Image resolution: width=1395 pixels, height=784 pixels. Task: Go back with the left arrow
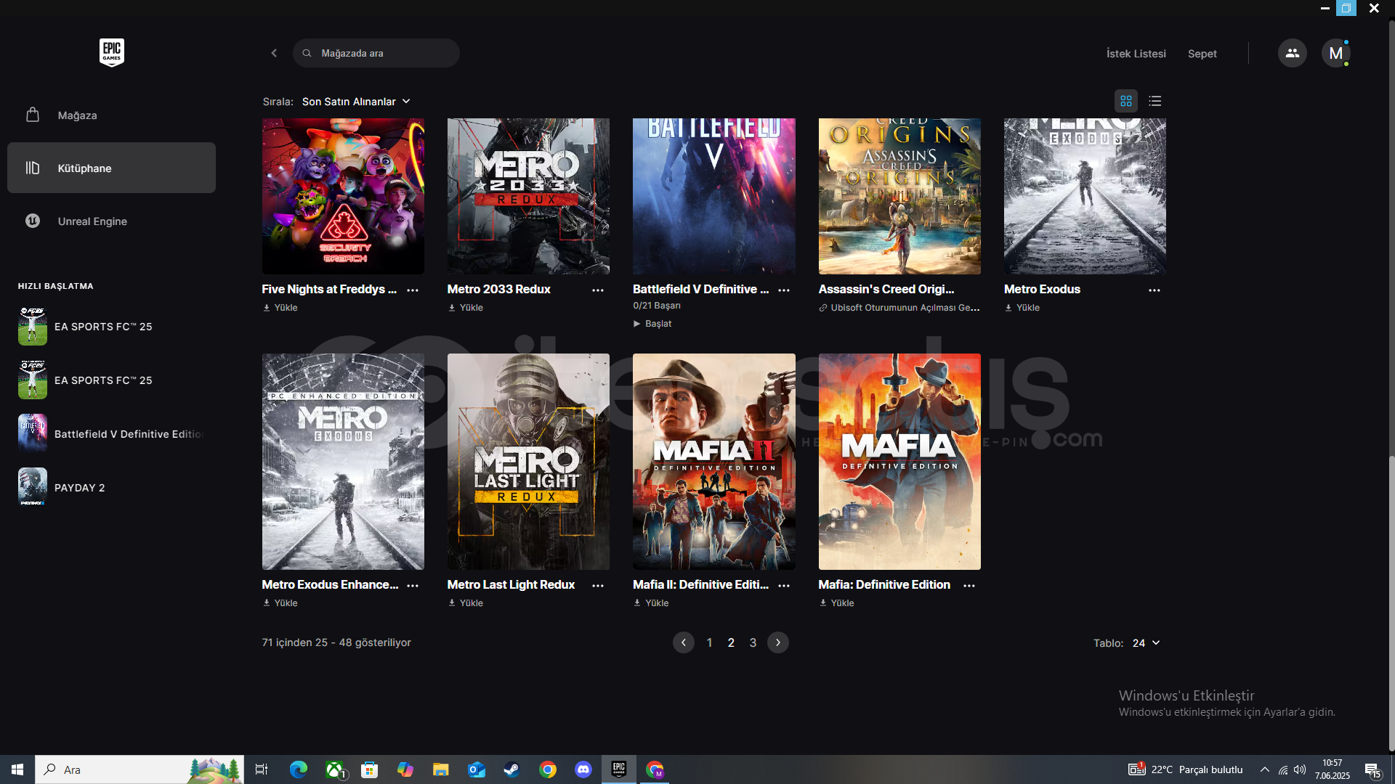click(x=274, y=53)
